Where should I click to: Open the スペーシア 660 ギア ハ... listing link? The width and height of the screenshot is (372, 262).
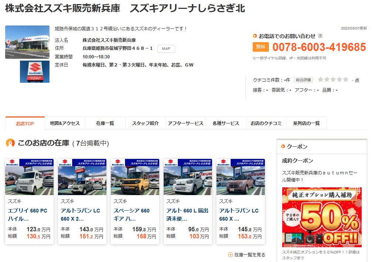coord(132,215)
